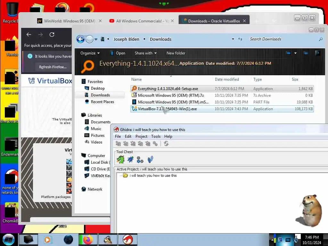Click New folder in Explorer's toolbar
This screenshot has height=246, width=328.
click(176, 53)
